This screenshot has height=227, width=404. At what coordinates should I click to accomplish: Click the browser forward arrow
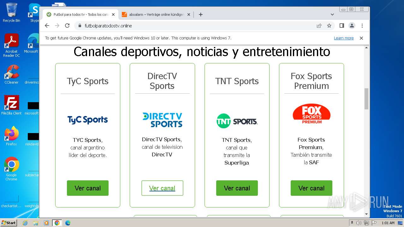[57, 26]
